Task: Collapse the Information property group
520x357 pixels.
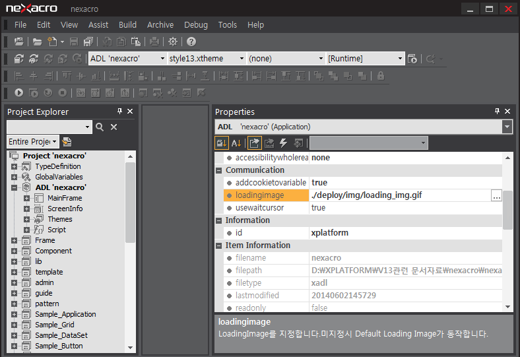Action: pos(218,220)
